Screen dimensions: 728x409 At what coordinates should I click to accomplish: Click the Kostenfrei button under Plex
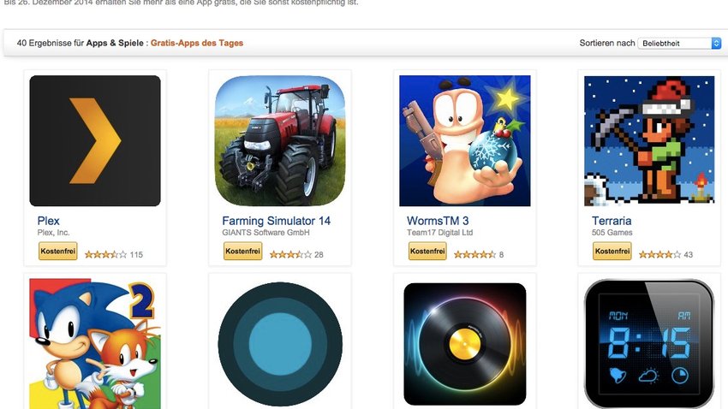[57, 251]
